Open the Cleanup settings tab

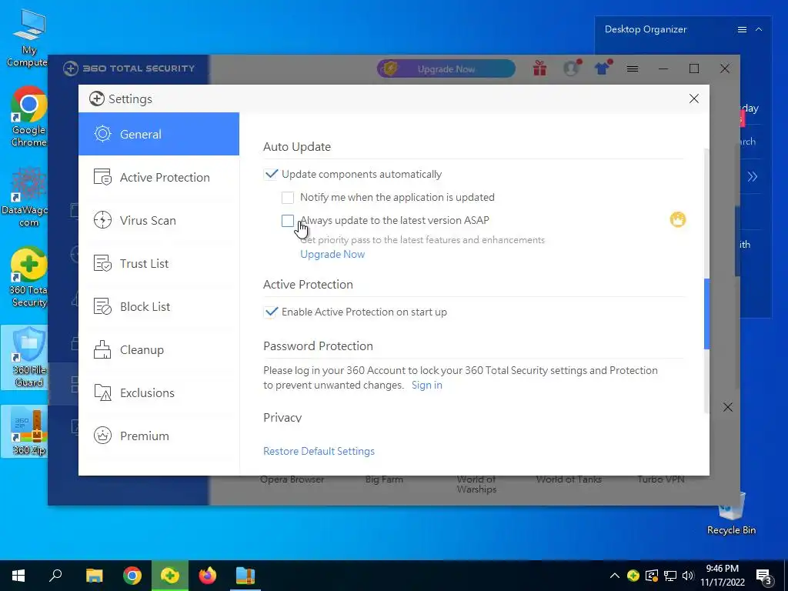tap(159, 350)
